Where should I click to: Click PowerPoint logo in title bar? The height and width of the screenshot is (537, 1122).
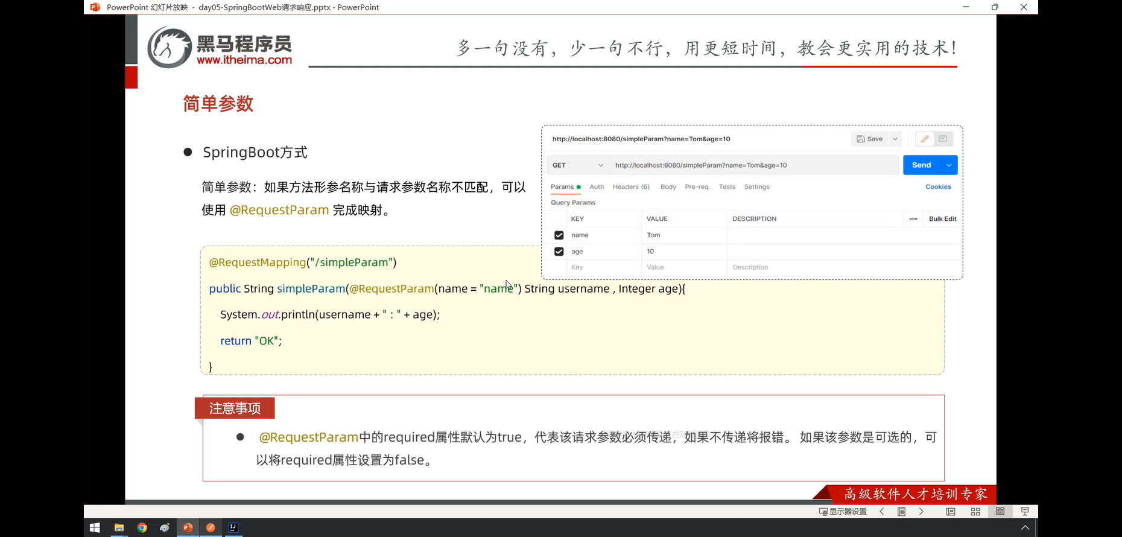[x=95, y=7]
